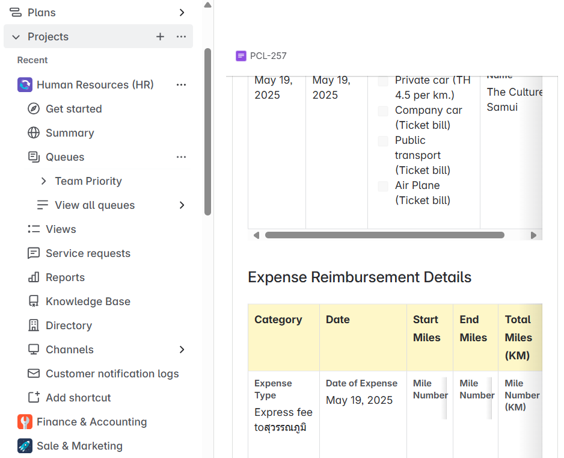This screenshot has width=564, height=458.
Task: Click Add shortcut label
Action: 78,397
